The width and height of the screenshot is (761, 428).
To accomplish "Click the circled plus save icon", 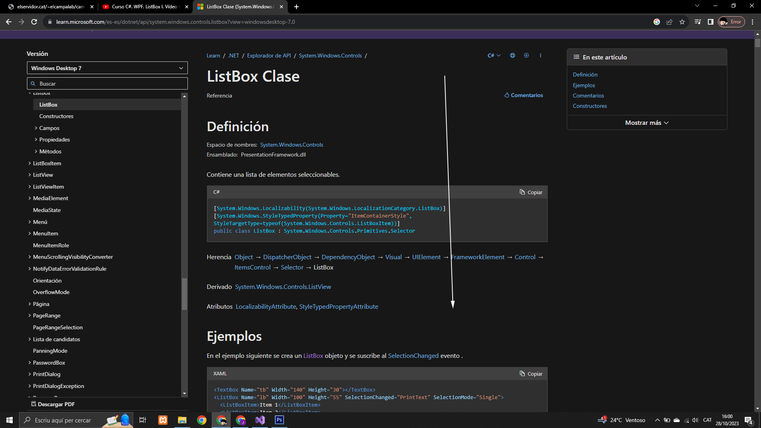I will [x=526, y=55].
